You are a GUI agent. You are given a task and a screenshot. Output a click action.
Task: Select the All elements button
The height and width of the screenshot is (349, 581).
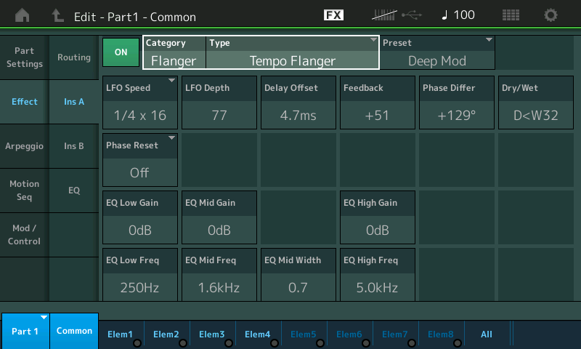pyautogui.click(x=487, y=334)
